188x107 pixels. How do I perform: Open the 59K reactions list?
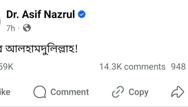[6, 67]
